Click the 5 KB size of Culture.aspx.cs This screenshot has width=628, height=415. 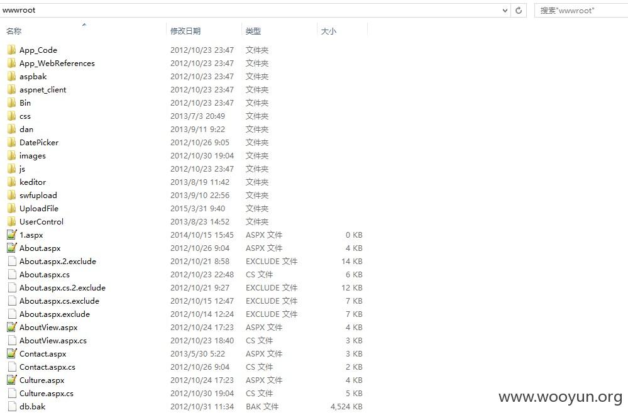[354, 394]
